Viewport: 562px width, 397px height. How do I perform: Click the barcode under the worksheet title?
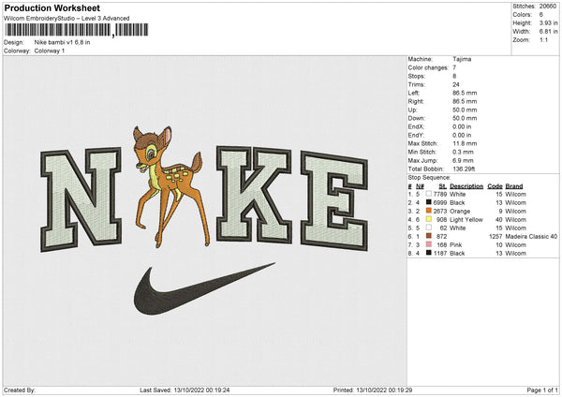point(77,30)
